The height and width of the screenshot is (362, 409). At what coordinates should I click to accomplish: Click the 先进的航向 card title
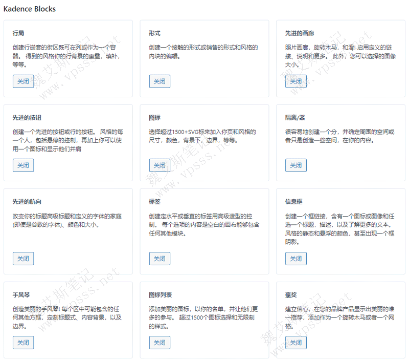pyautogui.click(x=27, y=202)
